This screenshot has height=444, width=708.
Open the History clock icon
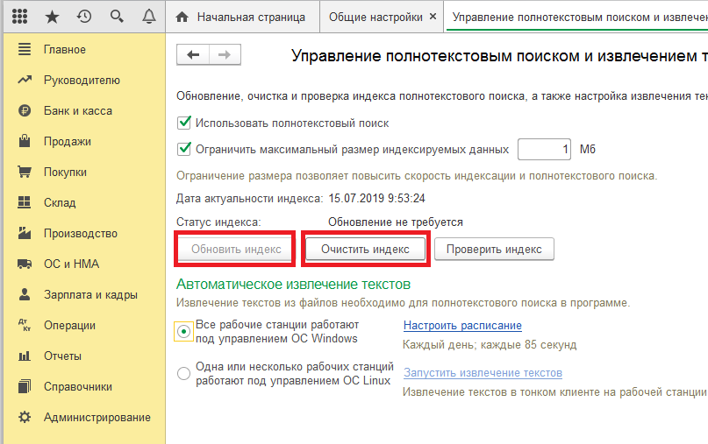pos(84,17)
